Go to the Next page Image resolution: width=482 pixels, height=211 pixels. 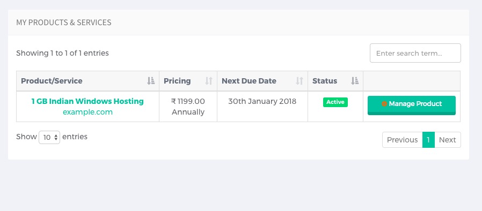click(x=448, y=140)
